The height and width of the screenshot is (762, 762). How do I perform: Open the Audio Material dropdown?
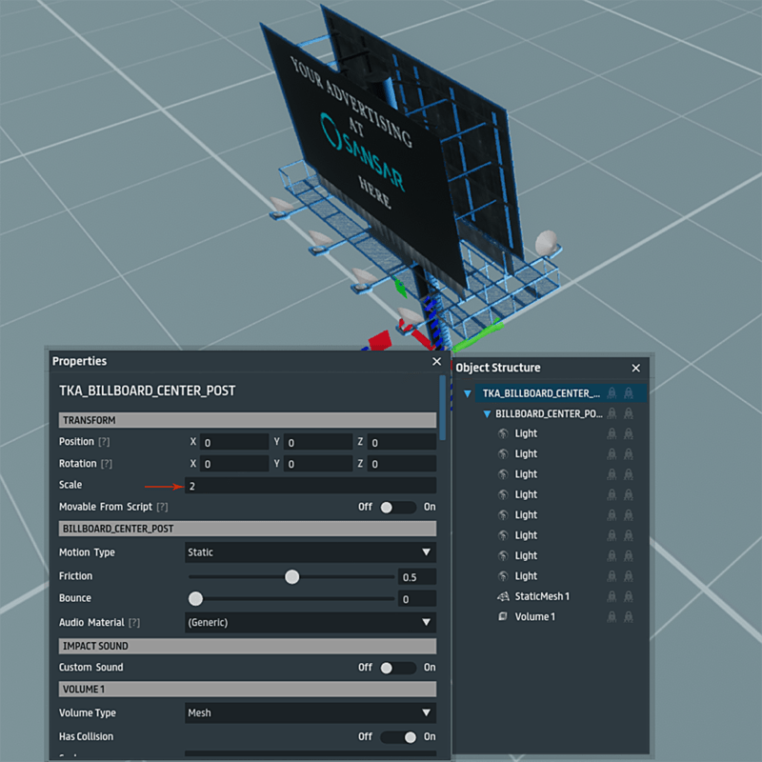(x=310, y=622)
